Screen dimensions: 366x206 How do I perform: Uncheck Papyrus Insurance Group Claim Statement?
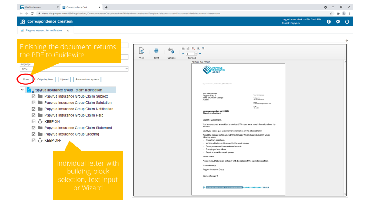(x=34, y=128)
